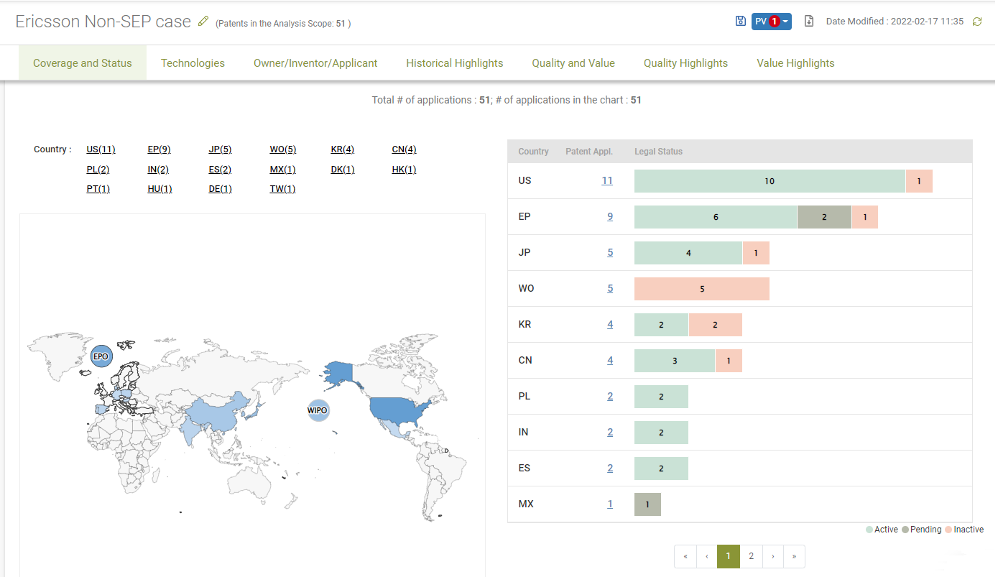The image size is (998, 577).
Task: Click the MX(1) country link
Action: [x=282, y=170]
